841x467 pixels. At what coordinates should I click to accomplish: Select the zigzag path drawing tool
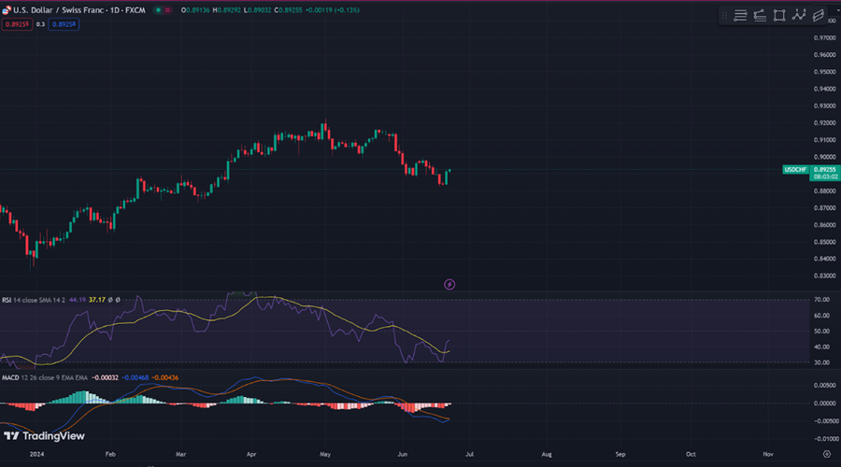(x=799, y=15)
